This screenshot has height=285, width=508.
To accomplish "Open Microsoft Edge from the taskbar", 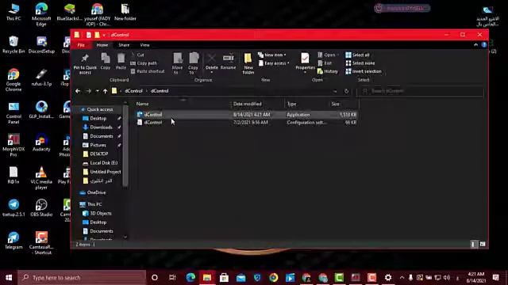I will click(190, 278).
